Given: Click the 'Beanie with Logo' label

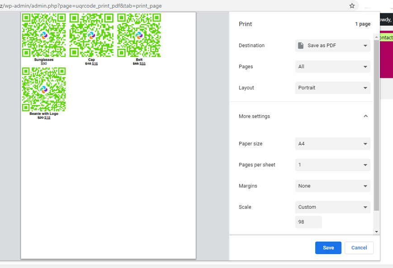Looking at the screenshot, I should click(44, 114).
